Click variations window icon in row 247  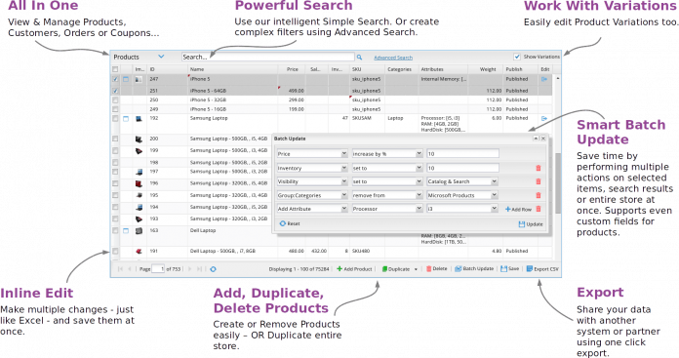pos(126,79)
